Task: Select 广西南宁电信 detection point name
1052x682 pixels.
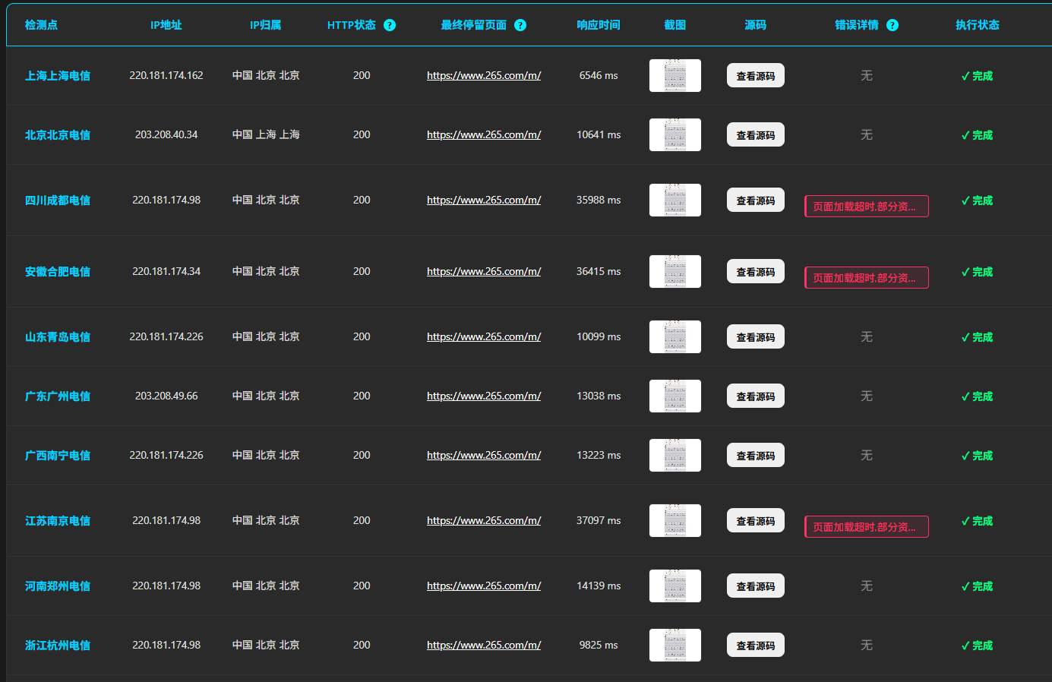Action: (58, 456)
